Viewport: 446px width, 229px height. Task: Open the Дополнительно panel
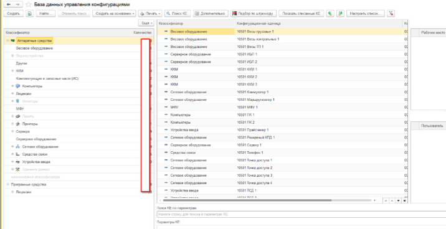[x=211, y=13]
